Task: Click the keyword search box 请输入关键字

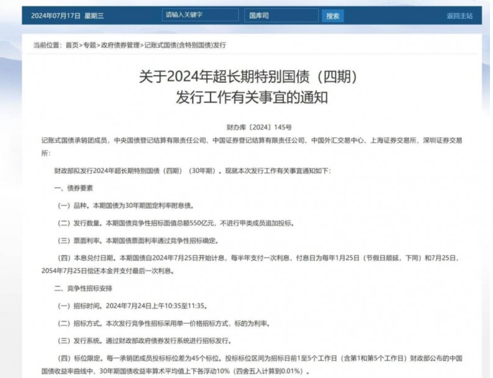Action: (199, 15)
